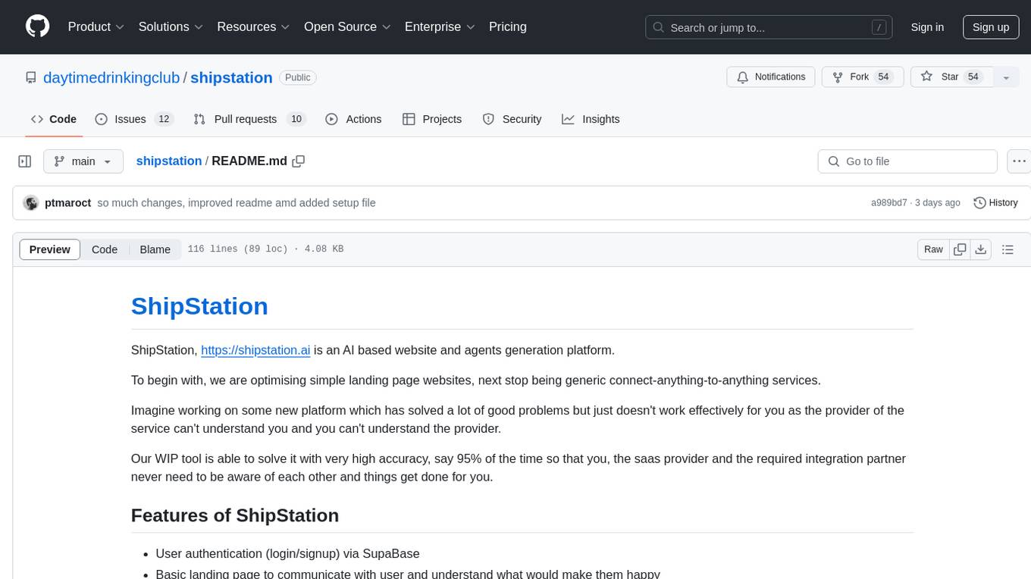
Task: Expand the Open Source menu
Action: click(347, 27)
